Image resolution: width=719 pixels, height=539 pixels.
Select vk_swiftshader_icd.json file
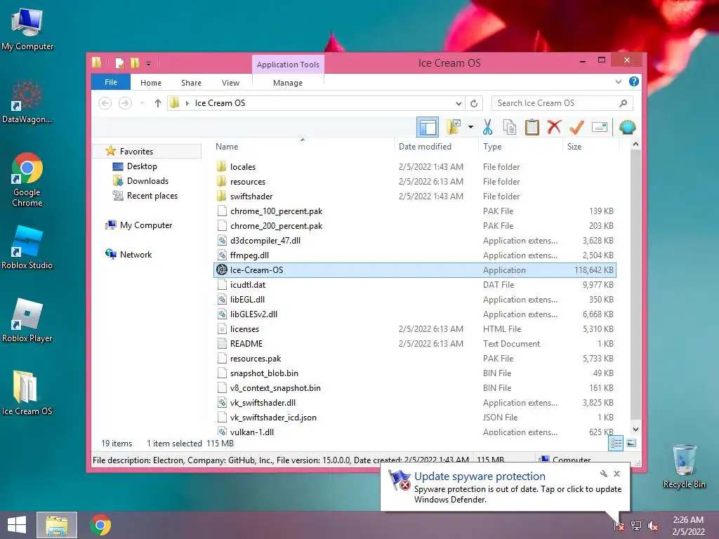[415, 418]
